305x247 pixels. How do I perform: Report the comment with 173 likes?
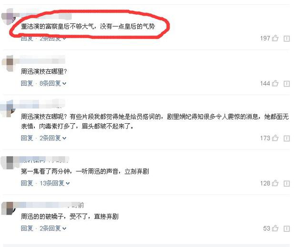click(x=287, y=138)
